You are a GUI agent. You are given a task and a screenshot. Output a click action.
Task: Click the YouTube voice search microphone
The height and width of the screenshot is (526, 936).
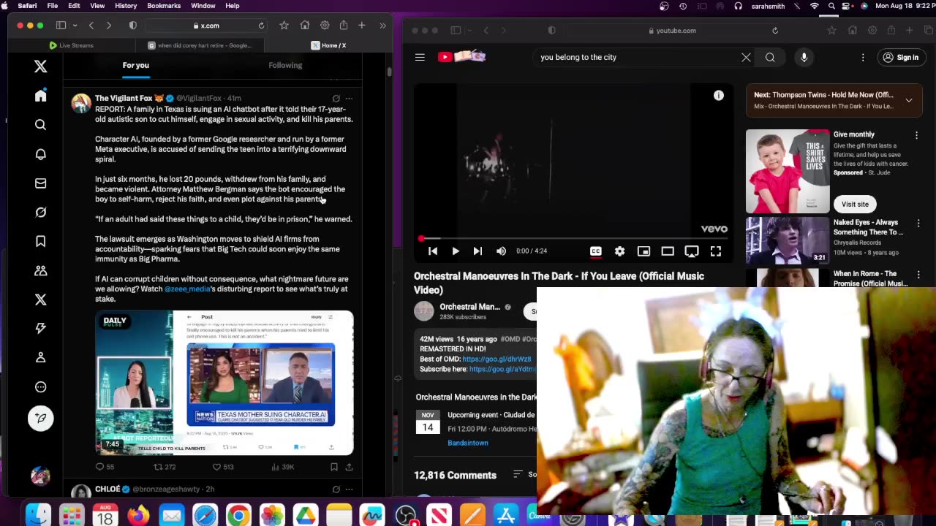pyautogui.click(x=804, y=57)
